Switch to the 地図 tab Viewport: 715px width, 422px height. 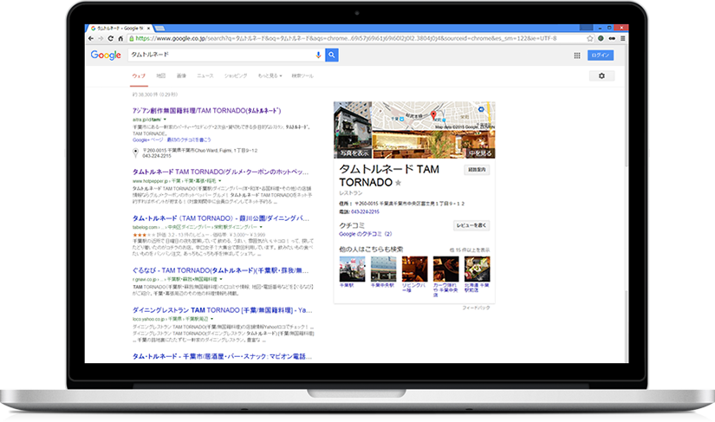160,76
